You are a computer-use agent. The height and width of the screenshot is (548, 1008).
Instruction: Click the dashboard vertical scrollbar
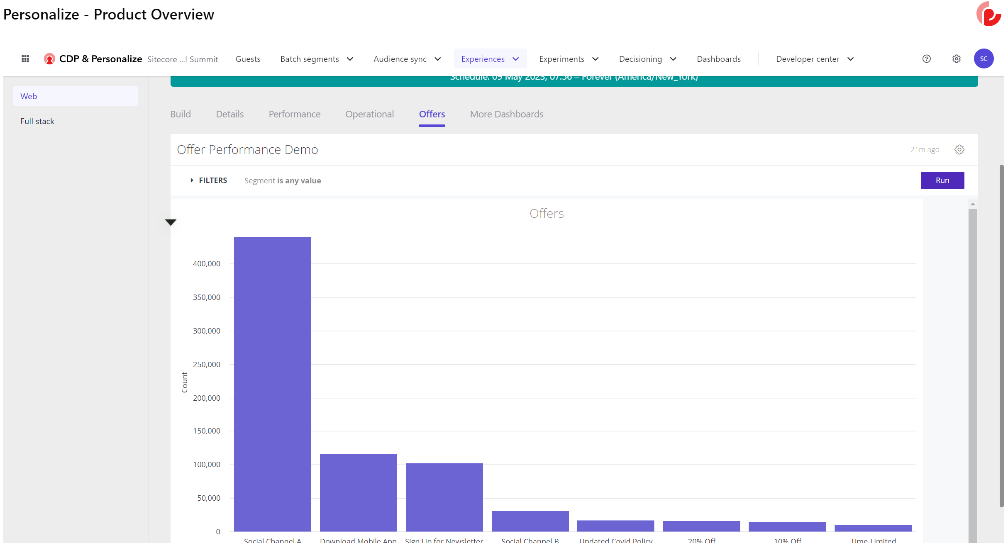pos(972,373)
